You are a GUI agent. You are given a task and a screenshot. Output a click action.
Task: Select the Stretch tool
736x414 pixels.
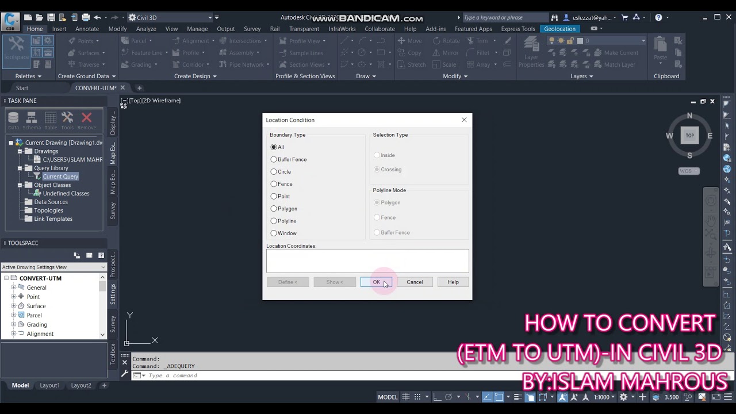pyautogui.click(x=412, y=65)
